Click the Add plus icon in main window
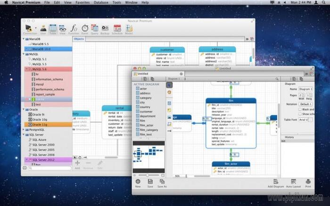The image size is (330, 206). 77,163
